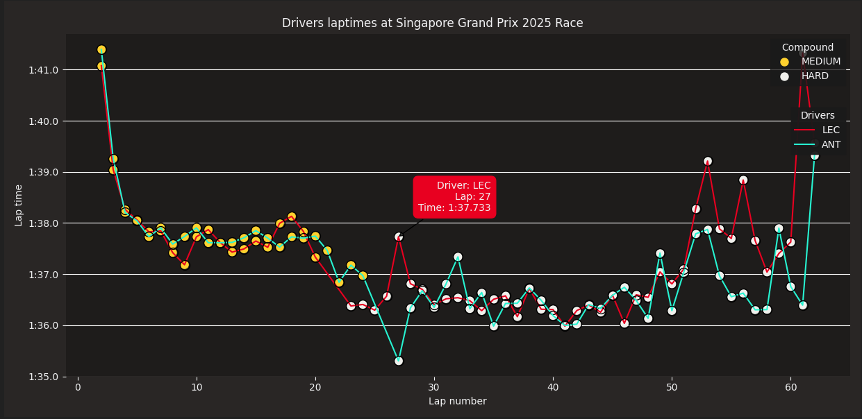Image resolution: width=862 pixels, height=419 pixels.
Task: Click the 1:35.0 y-axis tick label
Action: click(x=43, y=377)
